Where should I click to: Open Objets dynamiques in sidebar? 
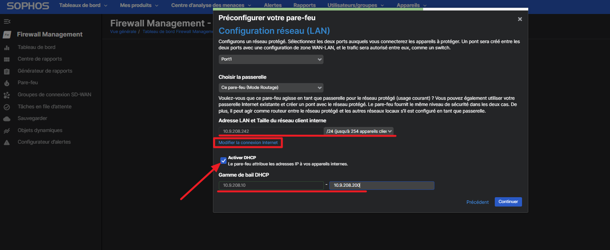pyautogui.click(x=40, y=130)
